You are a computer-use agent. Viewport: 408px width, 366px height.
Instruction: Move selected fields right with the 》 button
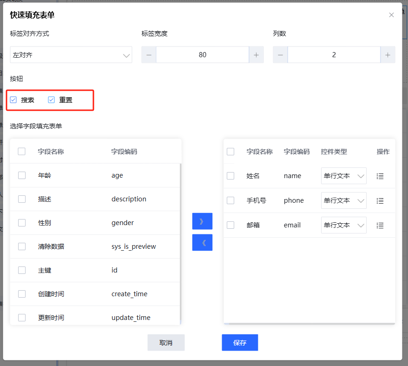202,221
